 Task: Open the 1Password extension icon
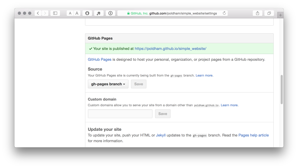tap(110, 13)
